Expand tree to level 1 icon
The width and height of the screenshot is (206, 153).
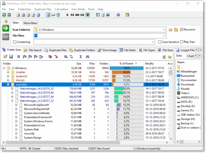coord(24,57)
